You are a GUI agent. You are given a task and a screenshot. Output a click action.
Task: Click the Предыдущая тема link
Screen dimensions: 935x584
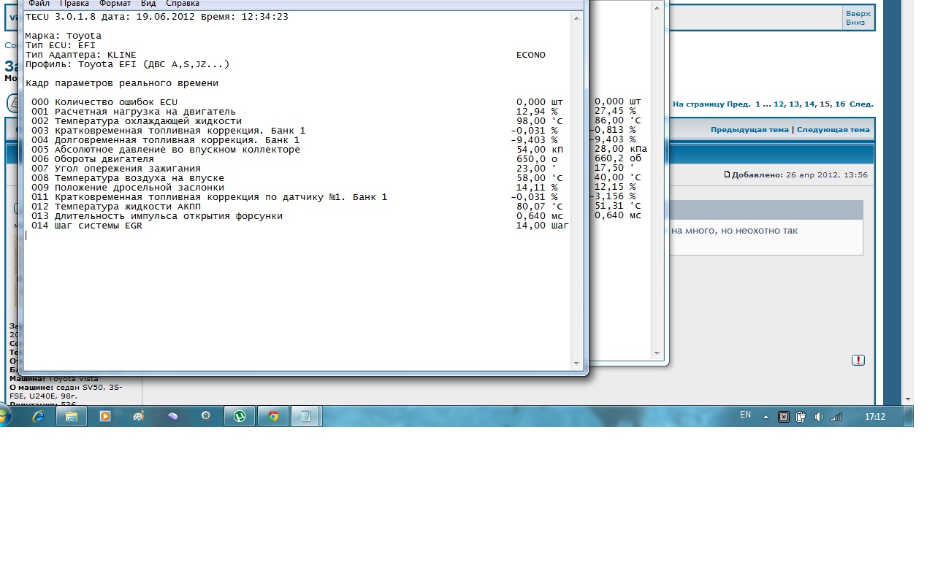click(749, 130)
